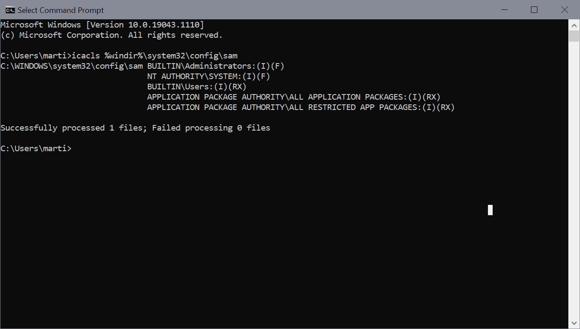This screenshot has height=329, width=580.
Task: Click the active C:\Users\marti prompt
Action: [x=36, y=148]
